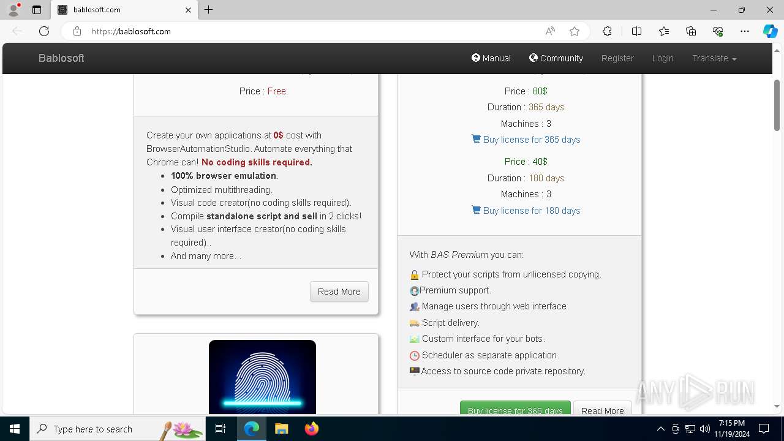Screen dimensions: 784x441
Task: Open the Extensions puzzle icon
Action: [x=607, y=31]
